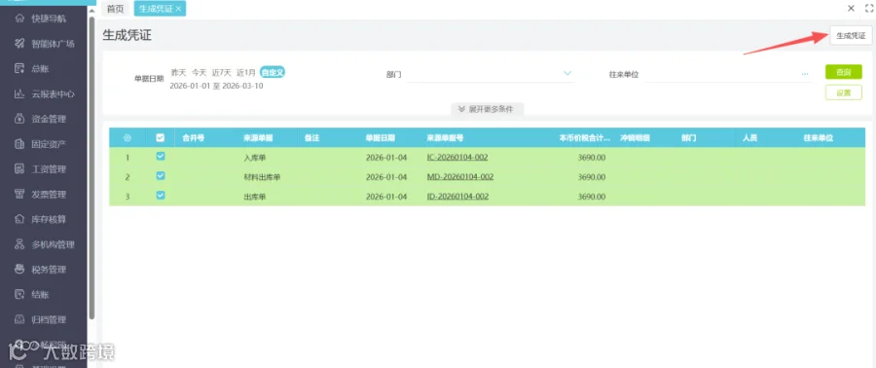The width and height of the screenshot is (876, 368).
Task: Click the 冲销明细 column header
Action: (635, 138)
